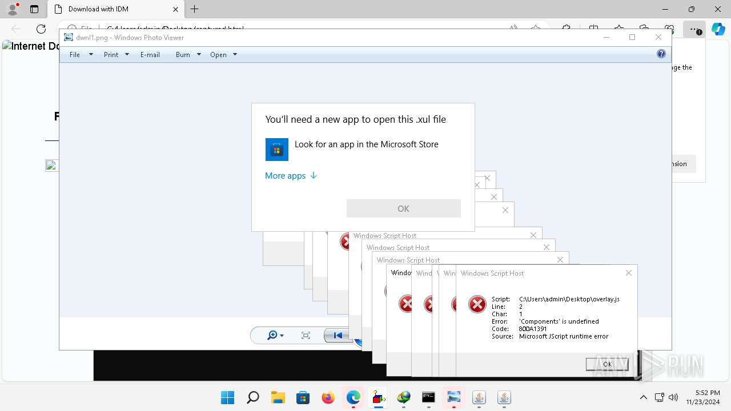Close the fourth Windows Script Host dialog from the back
The image size is (731, 411).
click(x=505, y=210)
